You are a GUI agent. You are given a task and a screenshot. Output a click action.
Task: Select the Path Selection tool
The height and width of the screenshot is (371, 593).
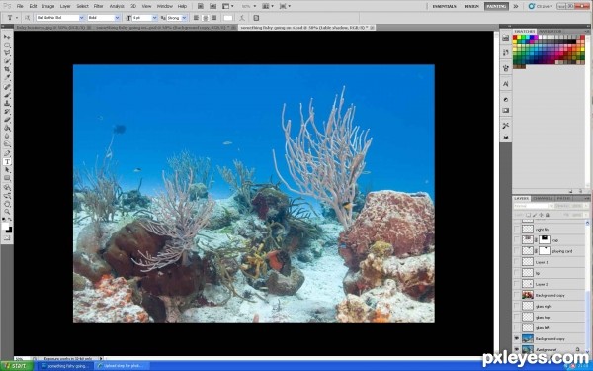pyautogui.click(x=7, y=170)
